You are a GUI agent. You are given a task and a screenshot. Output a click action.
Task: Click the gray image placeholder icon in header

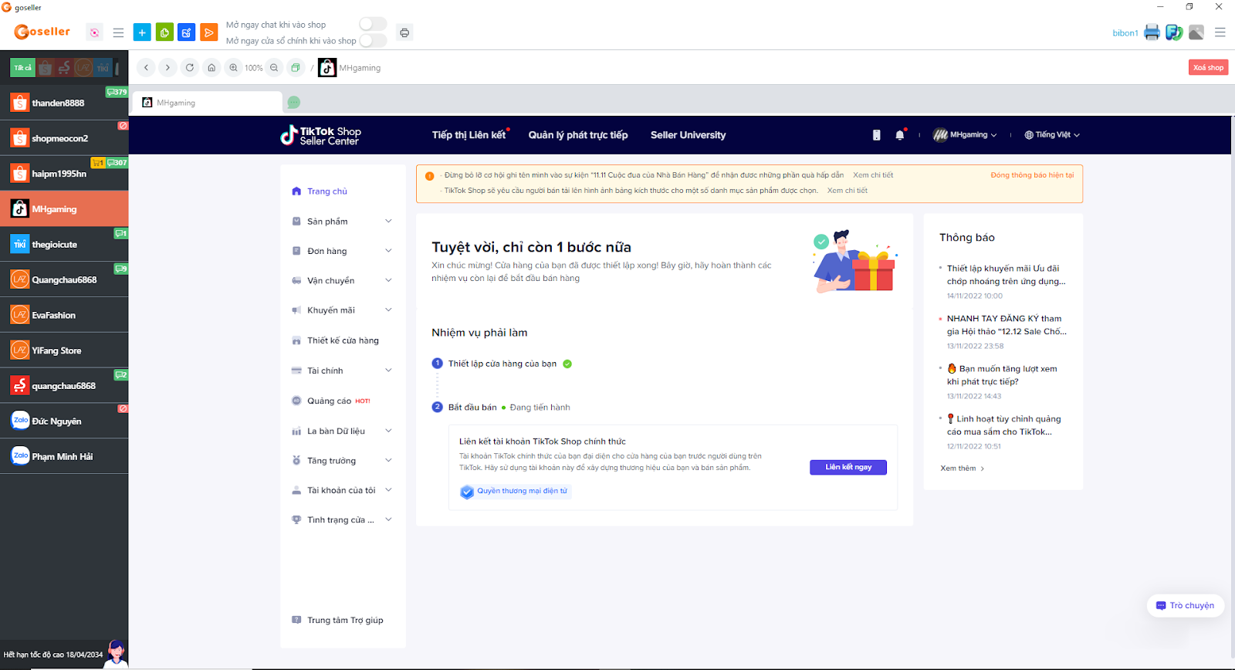[1196, 32]
